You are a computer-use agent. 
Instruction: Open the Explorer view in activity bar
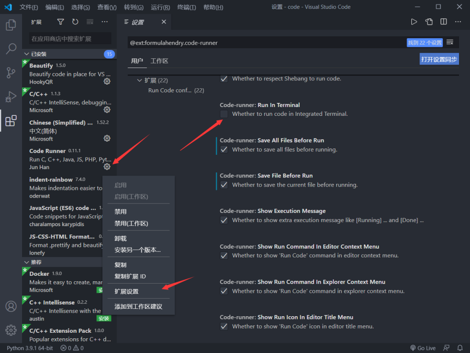point(11,25)
